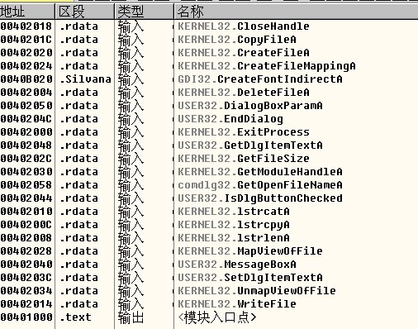Viewport: 418px width, 329px height.
Task: Sort by the 名称 column header
Action: pos(297,12)
